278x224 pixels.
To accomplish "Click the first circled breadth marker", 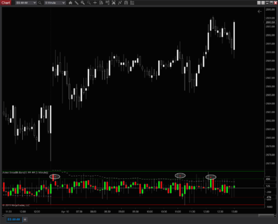I will [x=55, y=176].
